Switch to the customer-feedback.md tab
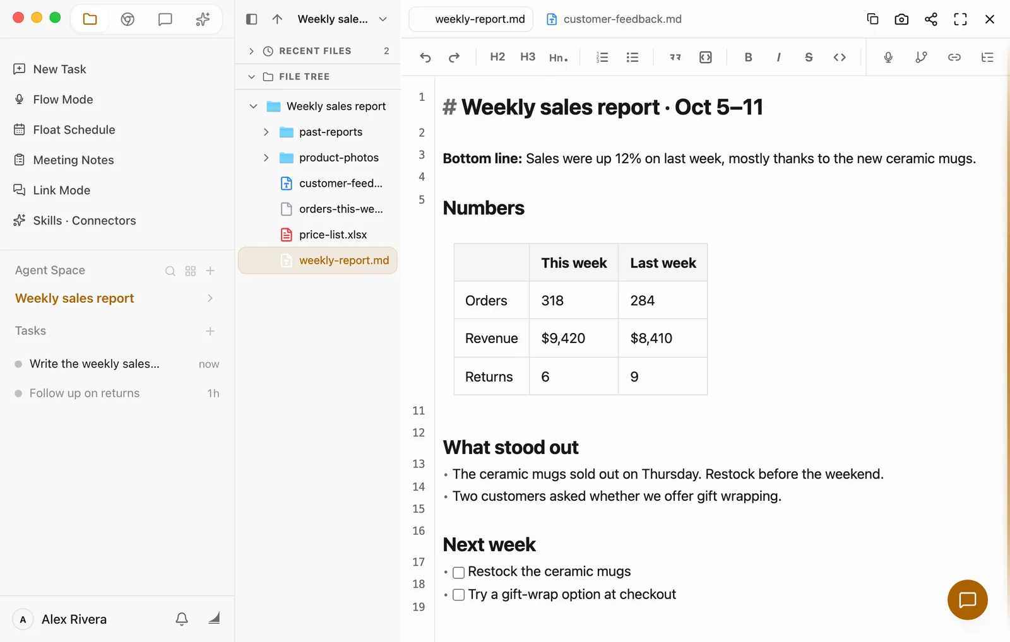This screenshot has height=642, width=1010. coord(614,19)
